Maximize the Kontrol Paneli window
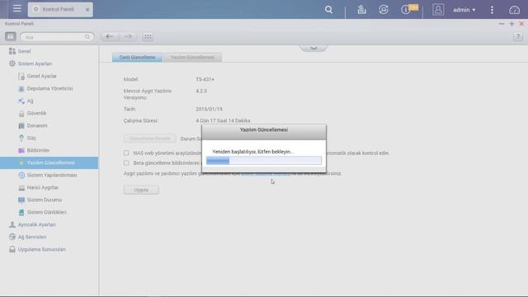This screenshot has width=528, height=297. point(511,24)
